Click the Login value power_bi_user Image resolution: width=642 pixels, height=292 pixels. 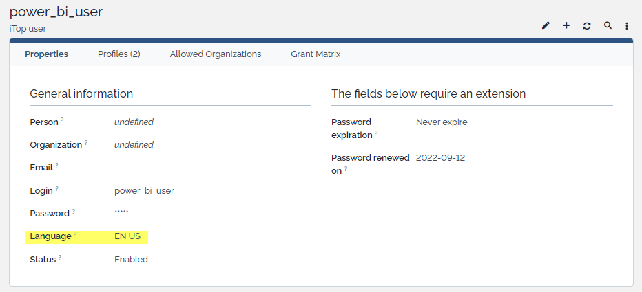point(144,191)
